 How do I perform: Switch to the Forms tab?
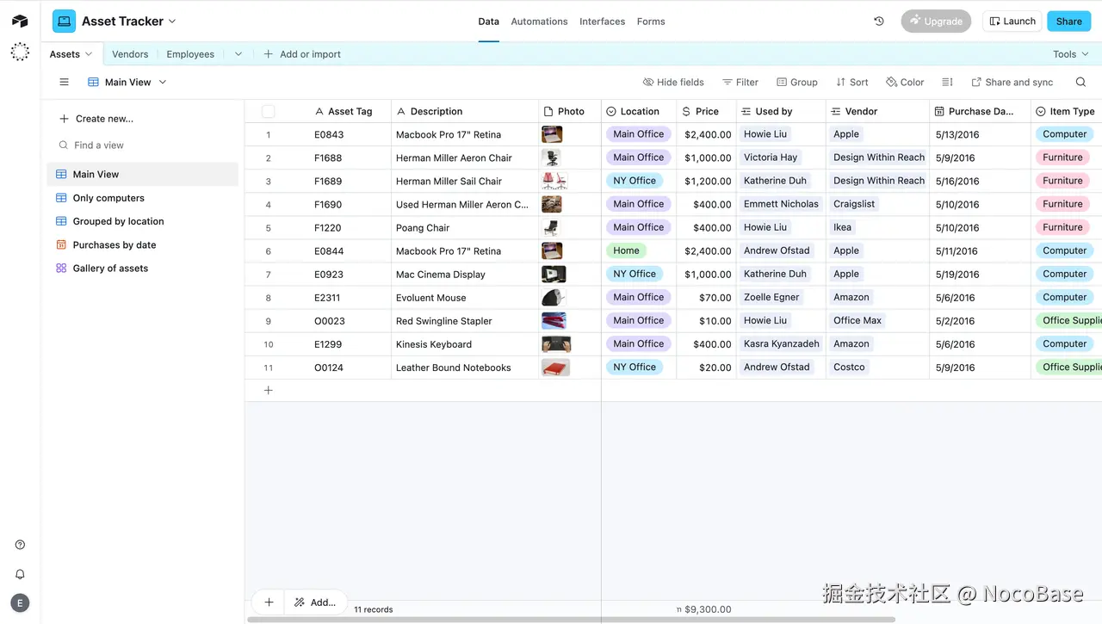click(651, 22)
